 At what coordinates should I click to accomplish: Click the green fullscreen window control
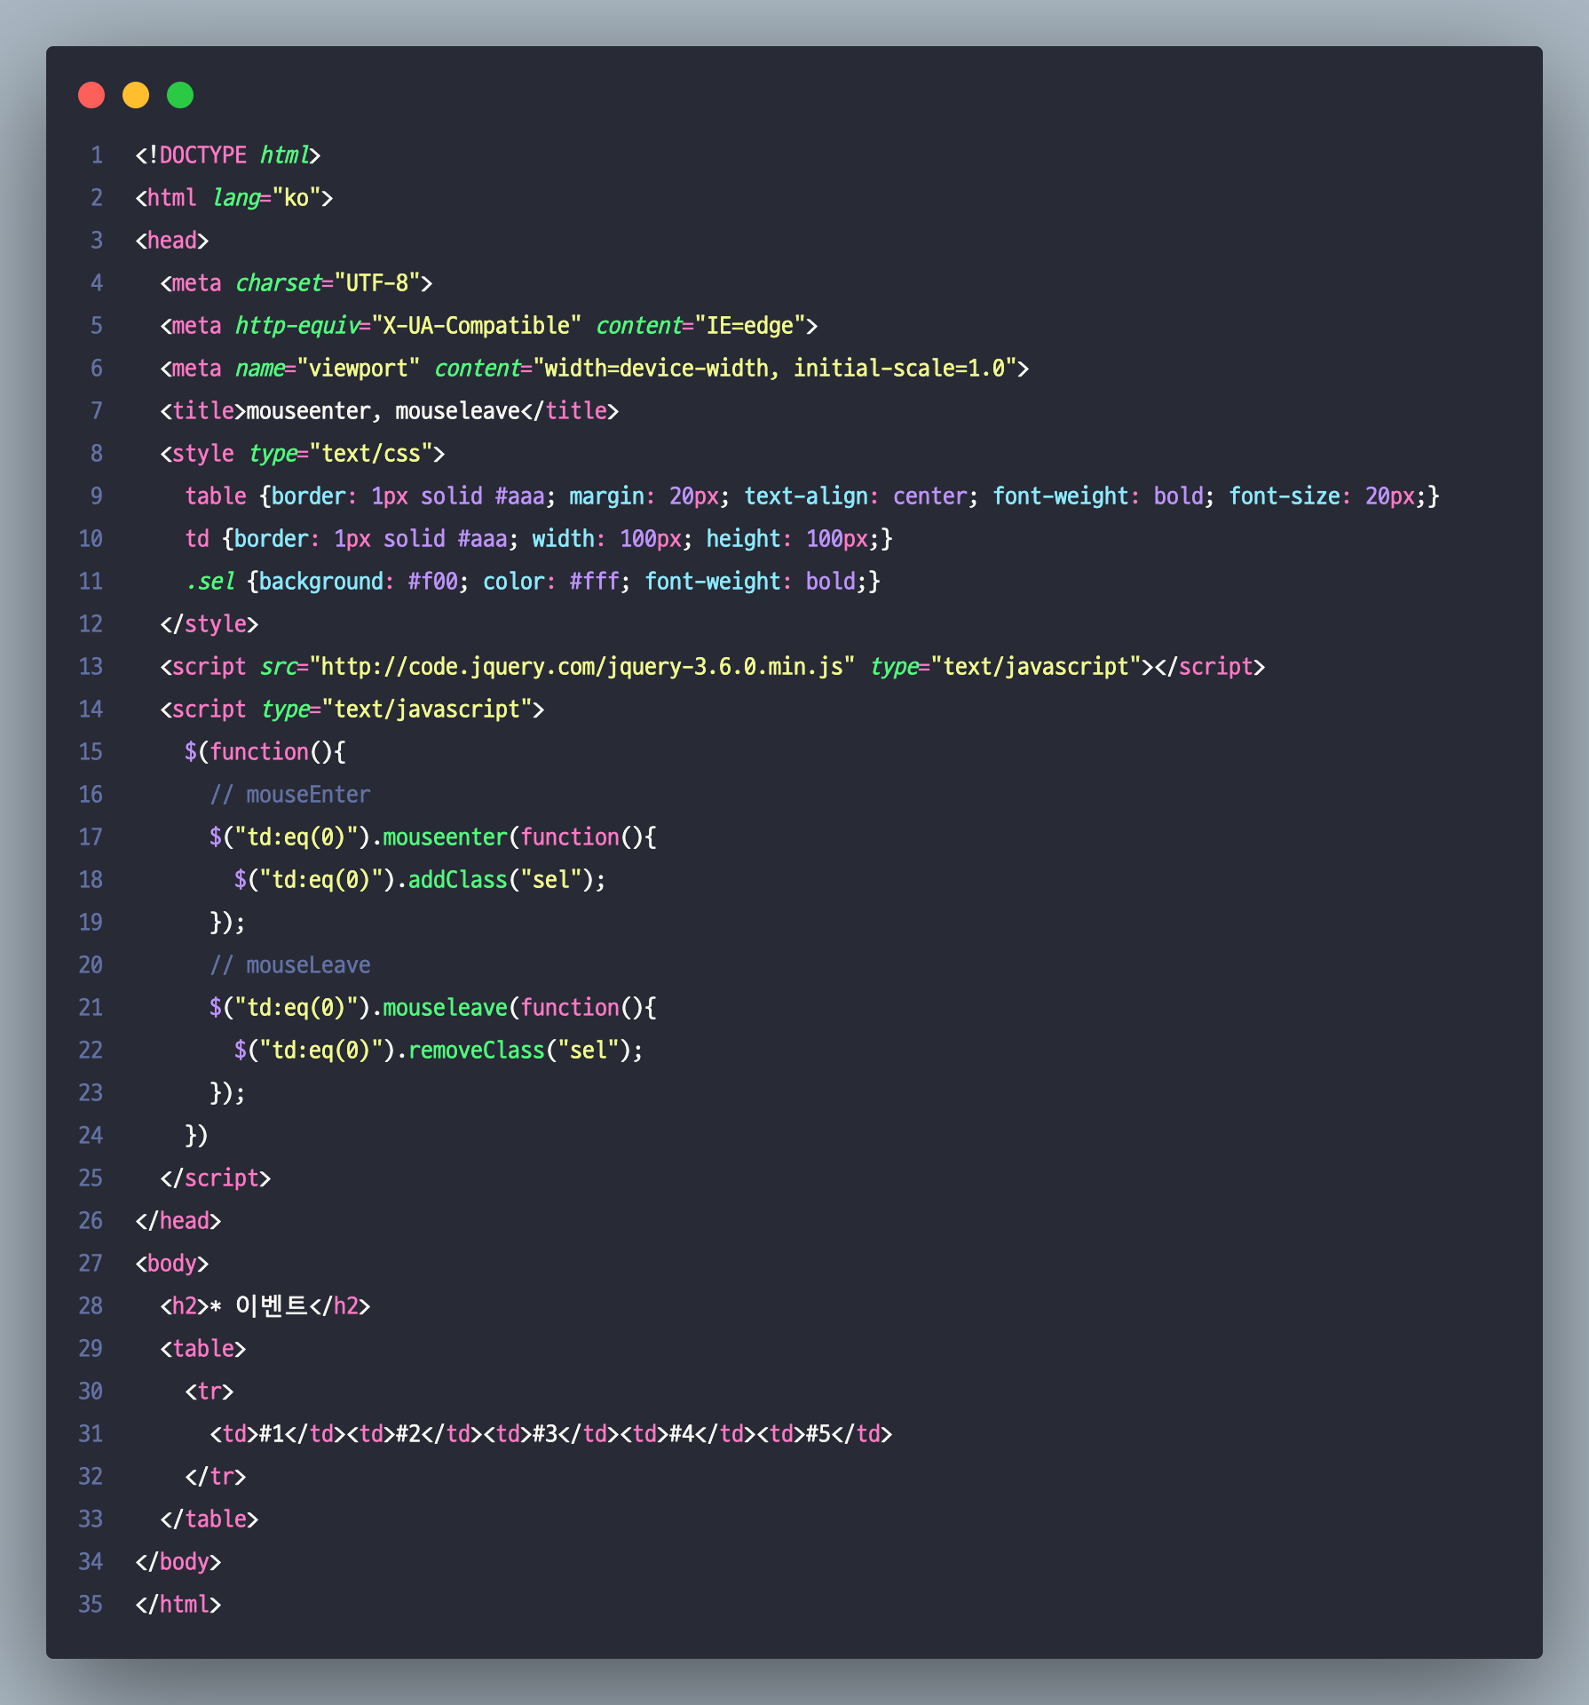point(180,94)
